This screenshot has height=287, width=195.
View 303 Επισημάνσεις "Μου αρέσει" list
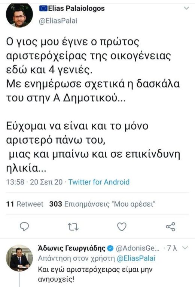point(103,204)
